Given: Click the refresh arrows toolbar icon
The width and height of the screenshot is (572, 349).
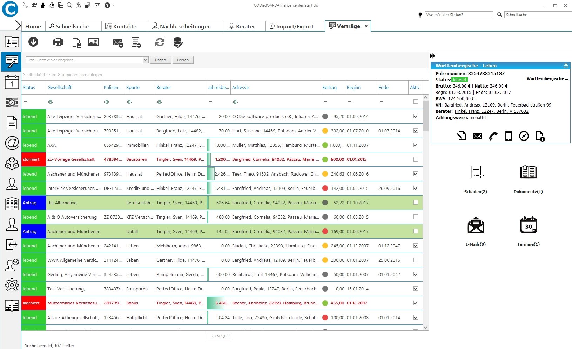Looking at the screenshot, I should click(x=160, y=42).
